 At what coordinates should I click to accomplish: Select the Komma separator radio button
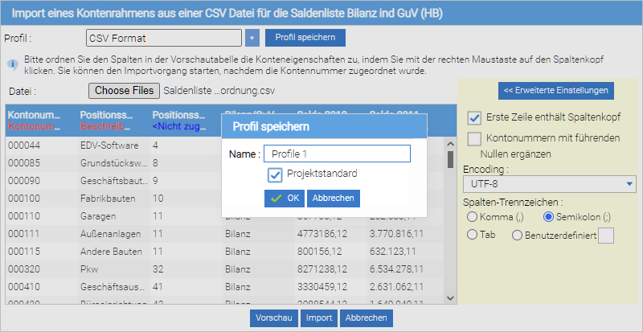473,217
